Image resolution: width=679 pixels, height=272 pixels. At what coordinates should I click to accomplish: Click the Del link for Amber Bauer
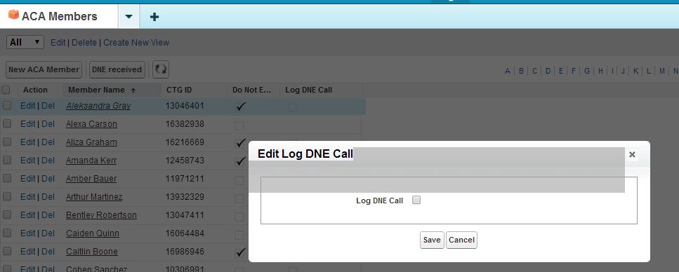click(x=48, y=179)
